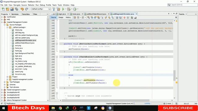Image resolution: width=198 pixels, height=111 pixels.
Task: Click the Previous Bookmark editor icon
Action: click(106, 18)
